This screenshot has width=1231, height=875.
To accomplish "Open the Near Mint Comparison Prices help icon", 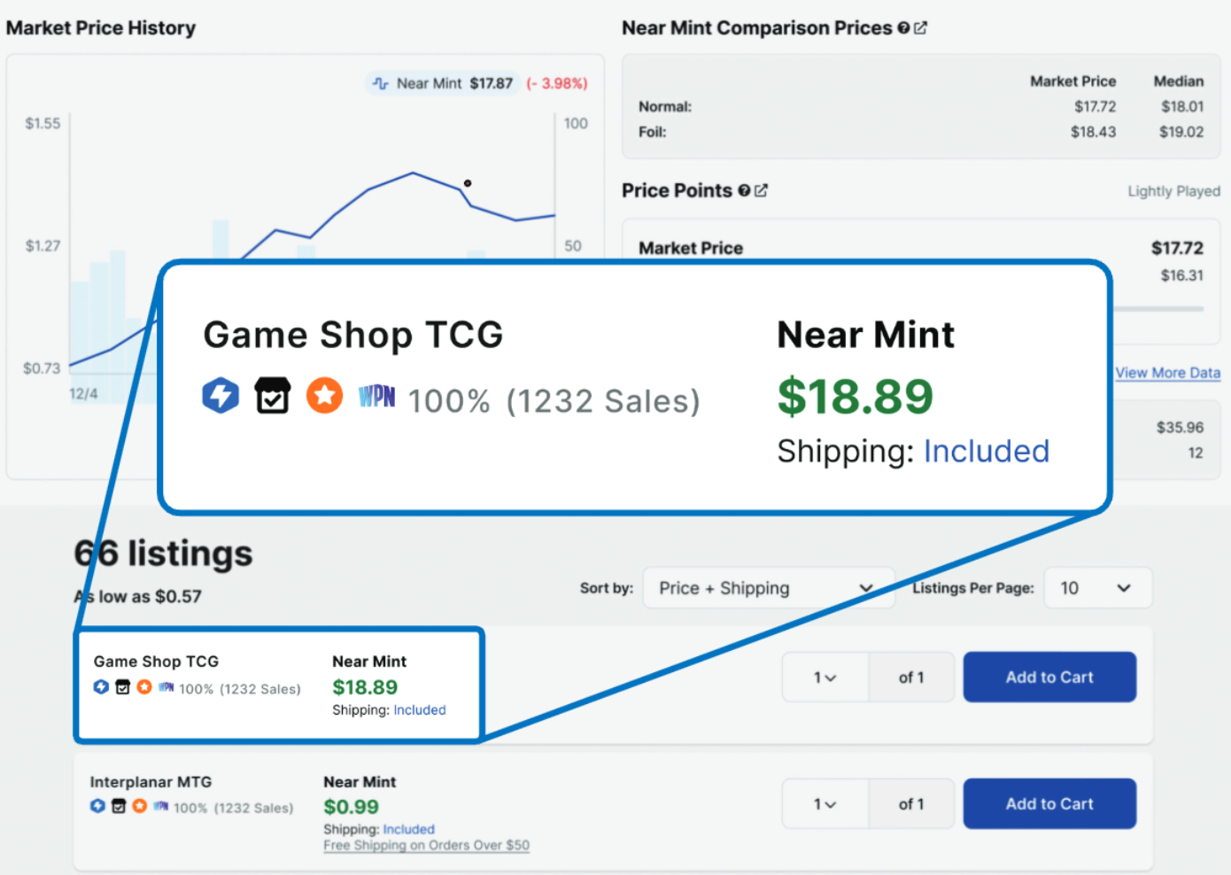I will 902,27.
